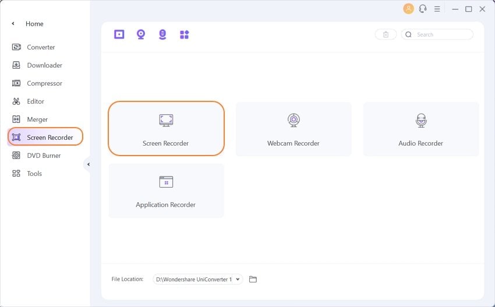The height and width of the screenshot is (307, 495).
Task: Open the Compressor section
Action: (x=37, y=83)
